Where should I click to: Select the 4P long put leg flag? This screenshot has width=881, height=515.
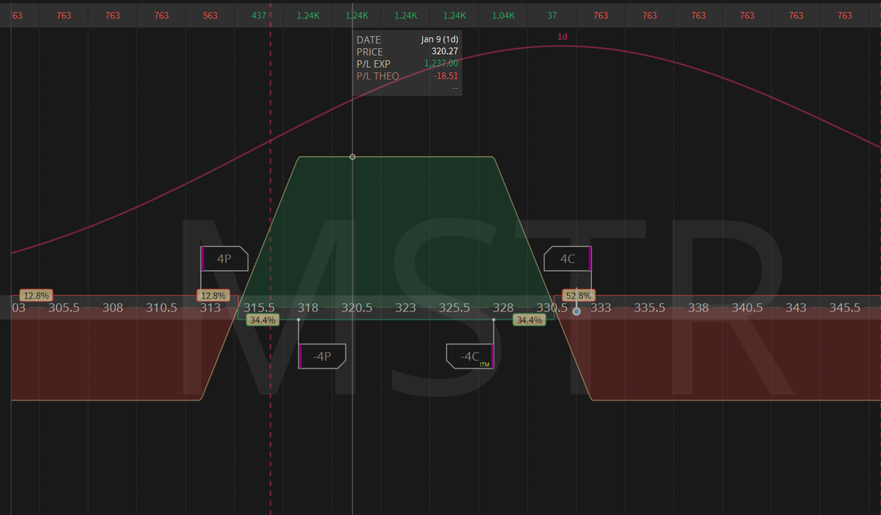[225, 259]
